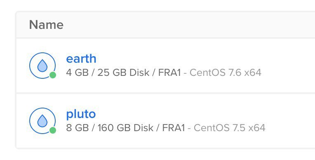Click earth's green active status dot
The image size is (315, 160).
[53, 75]
